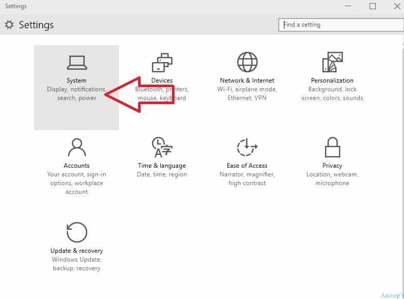
Task: Open Devices printer icon
Action: (x=162, y=63)
